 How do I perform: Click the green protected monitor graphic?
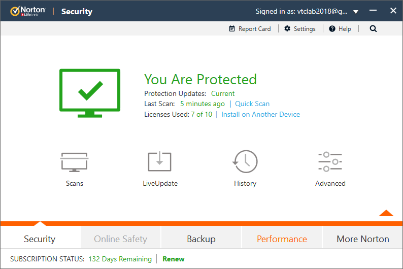90,92
